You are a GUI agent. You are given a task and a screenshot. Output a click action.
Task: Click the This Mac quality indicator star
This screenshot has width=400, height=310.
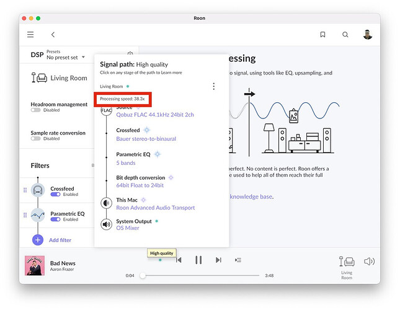point(143,200)
